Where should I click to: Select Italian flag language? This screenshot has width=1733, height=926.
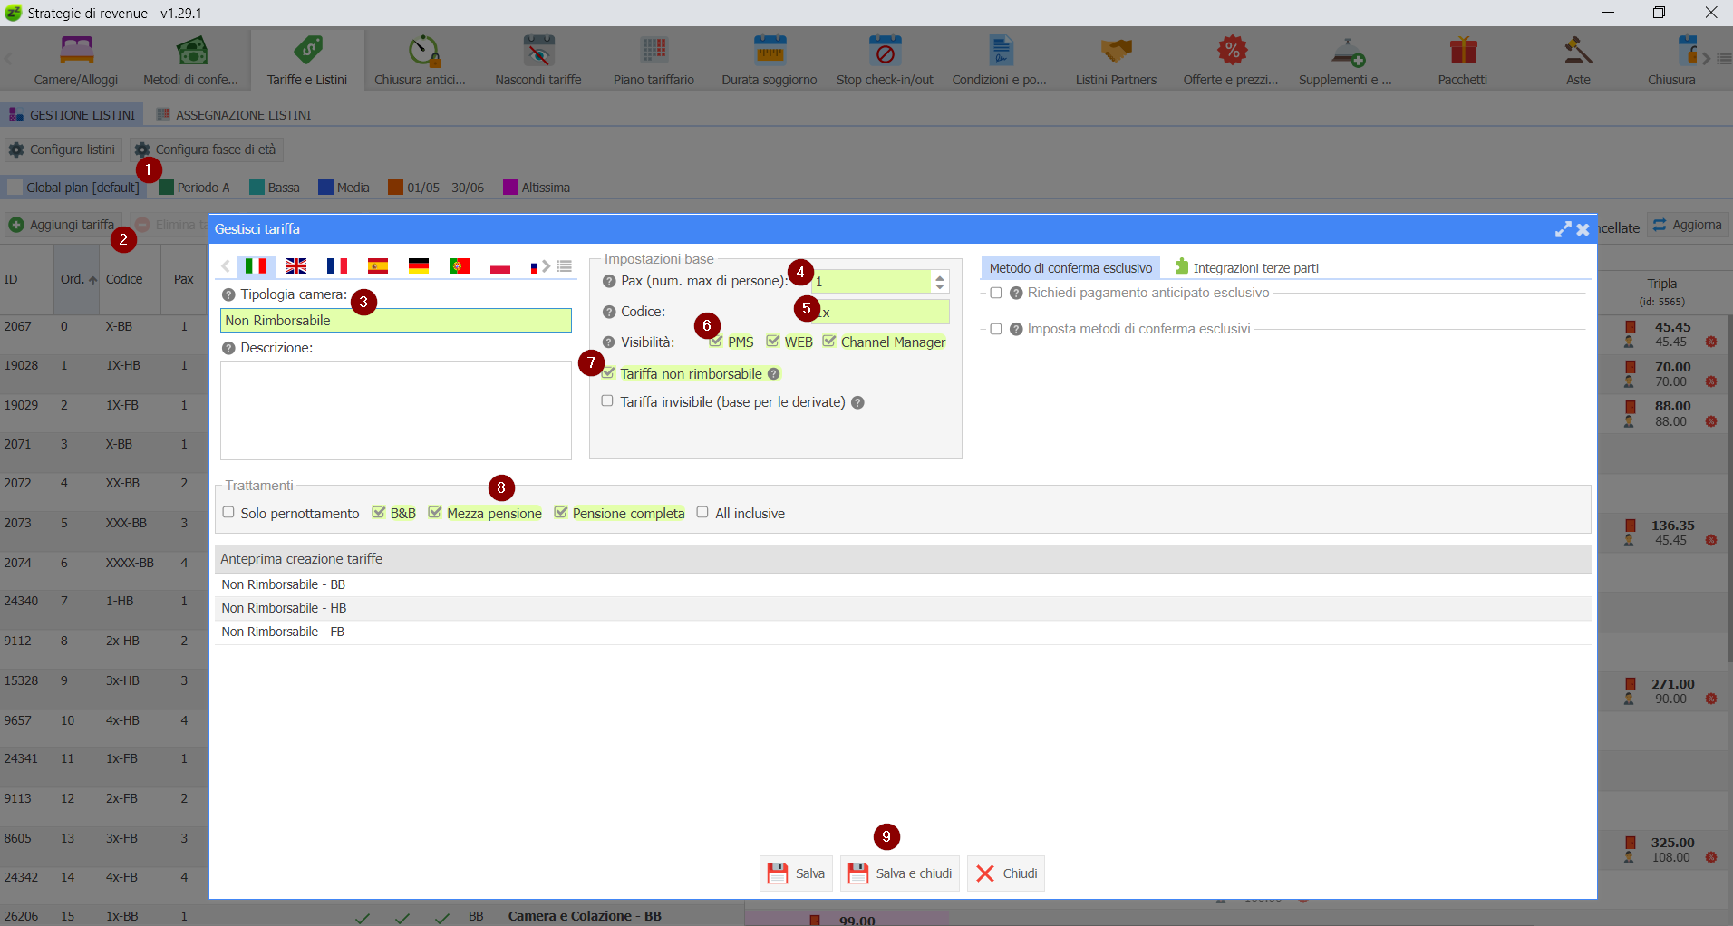256,266
